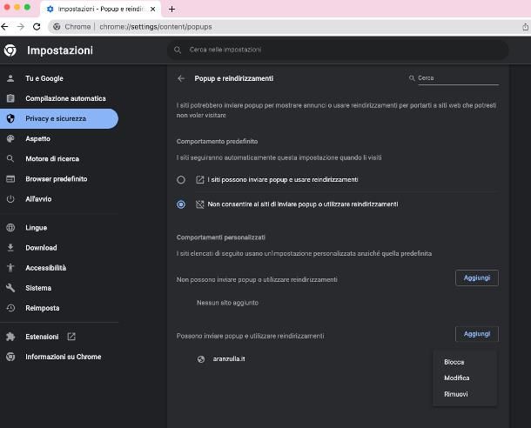Click the Cerca field in popup page header
Image resolution: width=531 pixels, height=428 pixels.
pyautogui.click(x=458, y=78)
